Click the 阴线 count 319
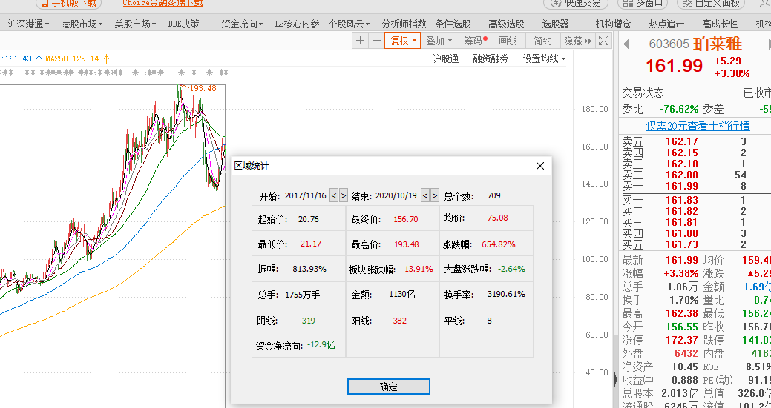This screenshot has width=771, height=408. point(308,321)
